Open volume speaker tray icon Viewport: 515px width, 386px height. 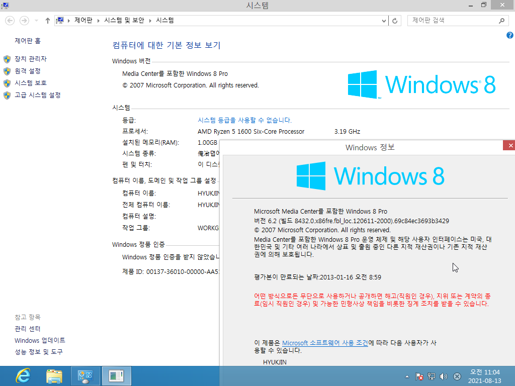pos(444,376)
